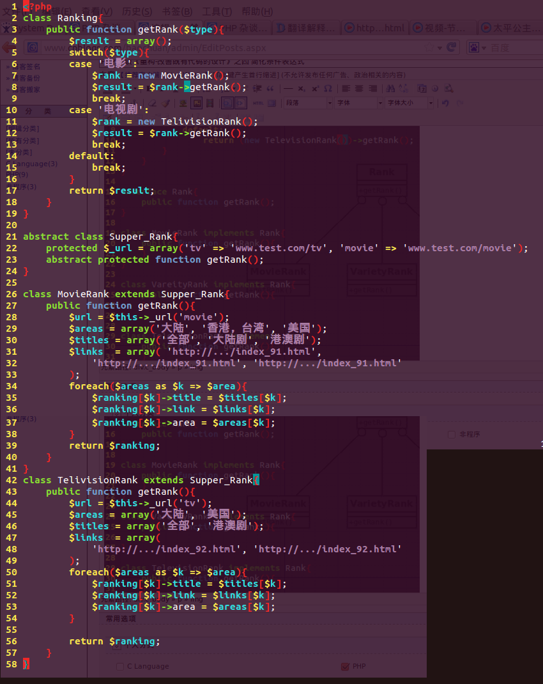Check the C Language category checkbox
Screen dimensions: 543x684
point(120,666)
